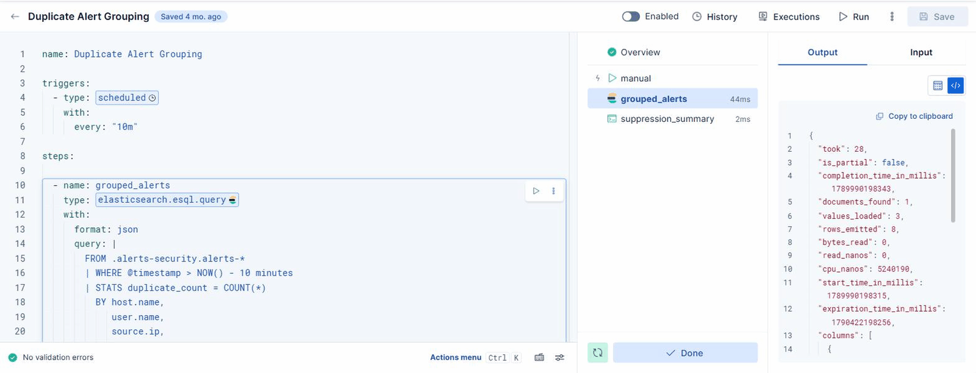Click the green check icon beside Overview
Viewport: 976px width, 373px height.
612,52
